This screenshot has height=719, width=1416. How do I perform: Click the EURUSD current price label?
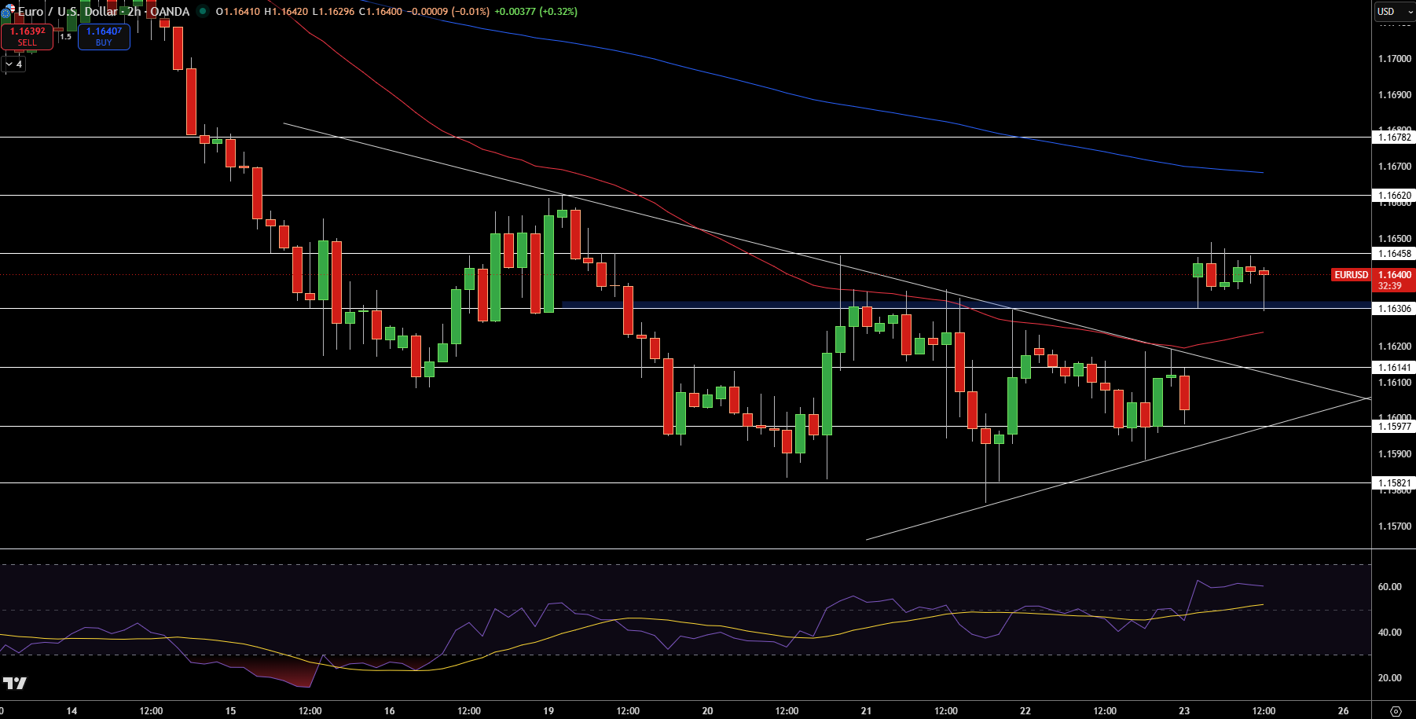click(x=1352, y=275)
